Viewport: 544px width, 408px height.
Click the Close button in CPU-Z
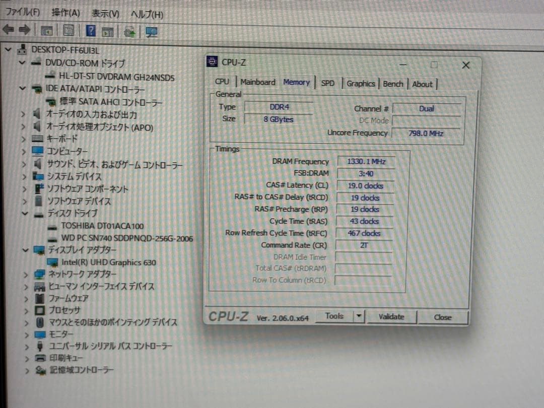[442, 317]
